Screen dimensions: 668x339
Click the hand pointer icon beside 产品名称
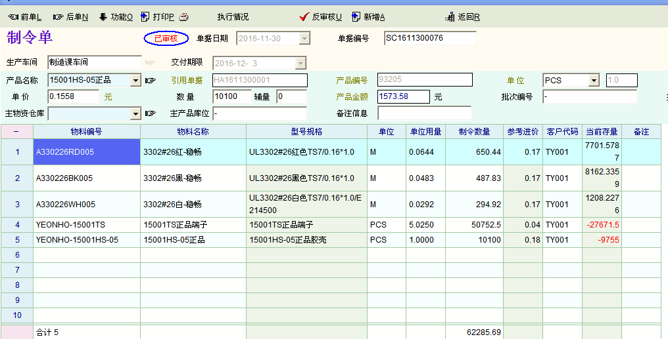pyautogui.click(x=151, y=81)
